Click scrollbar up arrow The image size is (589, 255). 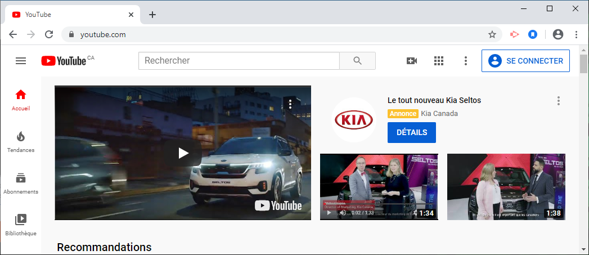click(583, 50)
